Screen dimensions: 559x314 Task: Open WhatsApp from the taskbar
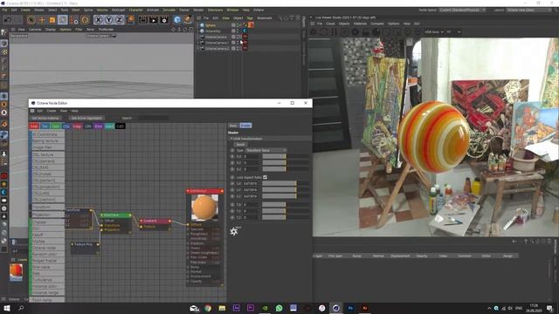[x=279, y=308]
